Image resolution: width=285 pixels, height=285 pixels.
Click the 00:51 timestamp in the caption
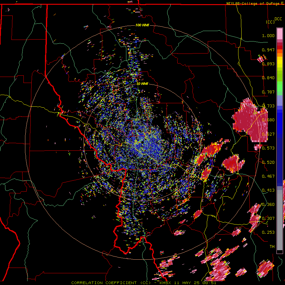click(x=210, y=283)
